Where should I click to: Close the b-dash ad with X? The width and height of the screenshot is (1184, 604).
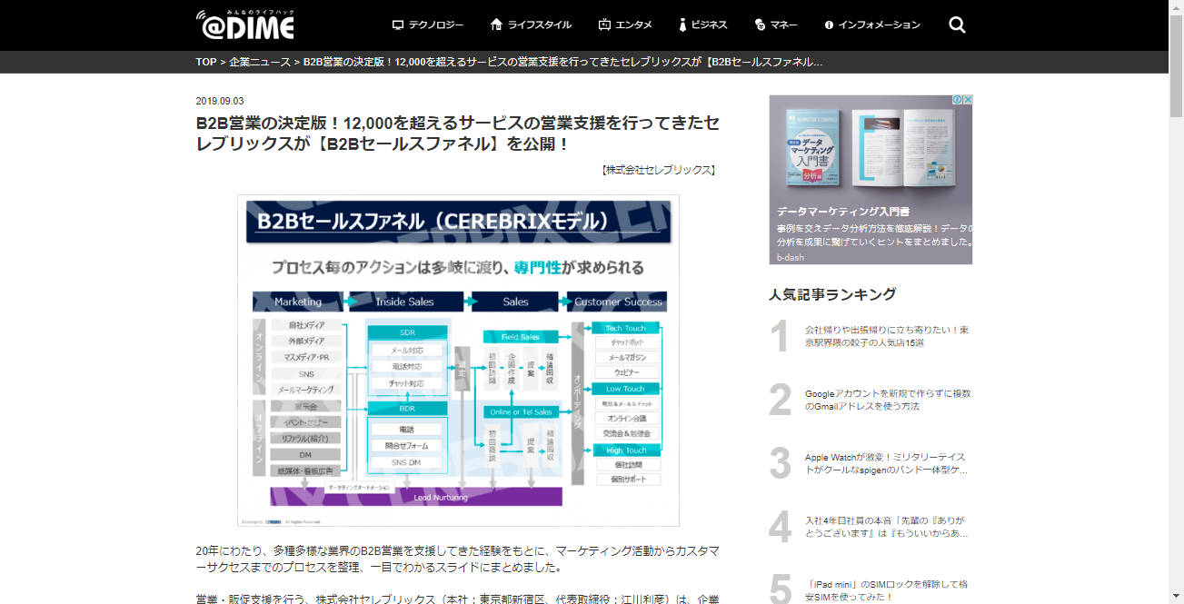tap(969, 100)
